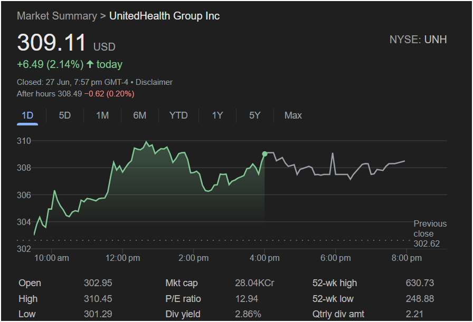Click the Qtrly div amt value 2.21
Viewport: 473px width, 322px height.
[414, 314]
